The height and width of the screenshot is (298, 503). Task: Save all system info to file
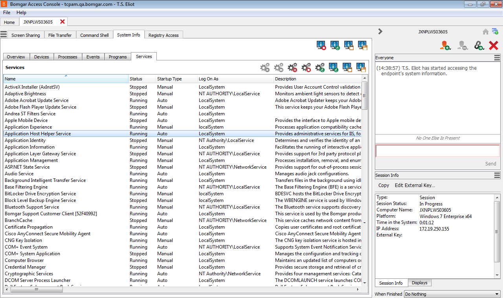click(362, 45)
